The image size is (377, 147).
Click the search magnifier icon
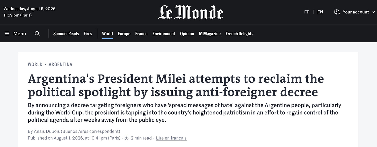(x=37, y=34)
